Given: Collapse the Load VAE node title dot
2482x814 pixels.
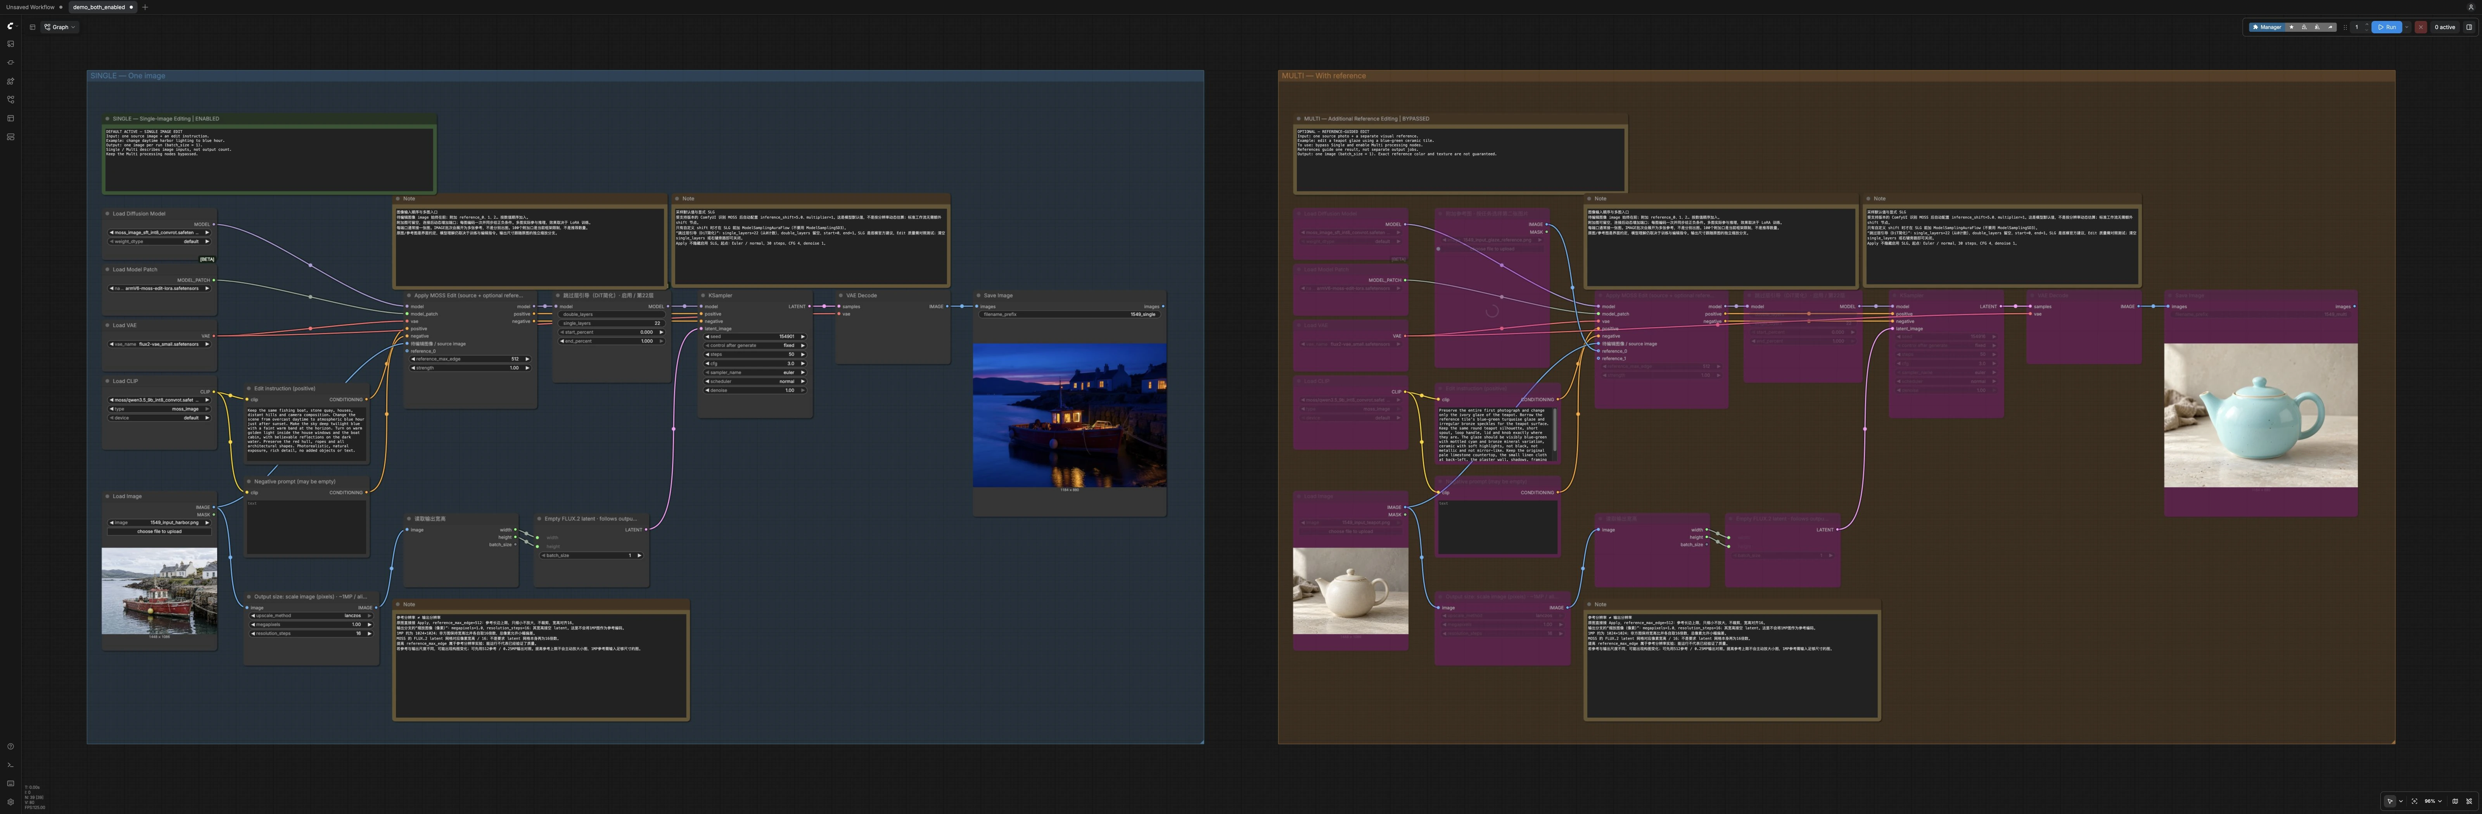Looking at the screenshot, I should pos(108,326).
